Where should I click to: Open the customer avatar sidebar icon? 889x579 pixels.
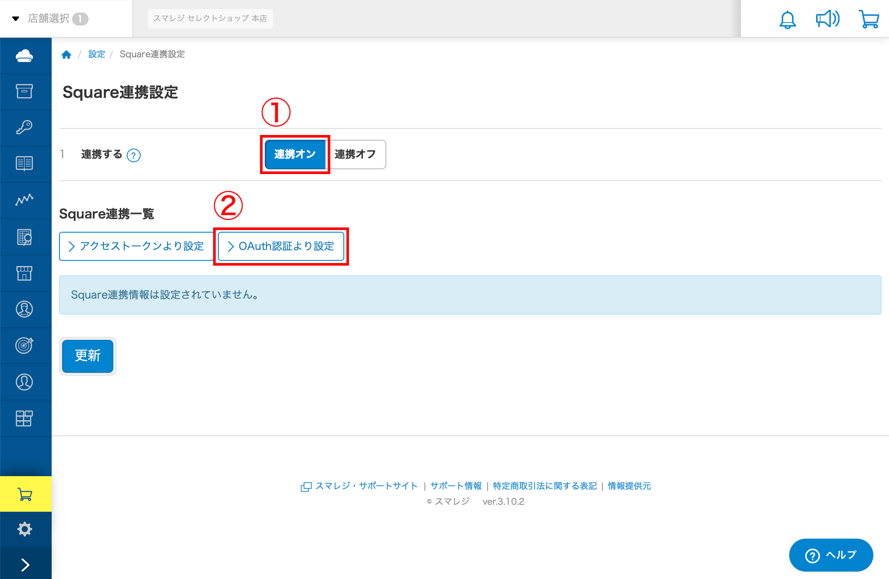coord(24,309)
